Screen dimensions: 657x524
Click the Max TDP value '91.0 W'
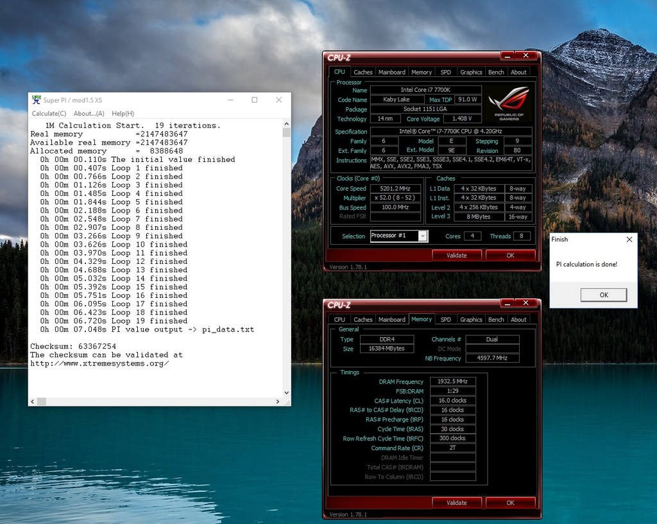pyautogui.click(x=468, y=100)
